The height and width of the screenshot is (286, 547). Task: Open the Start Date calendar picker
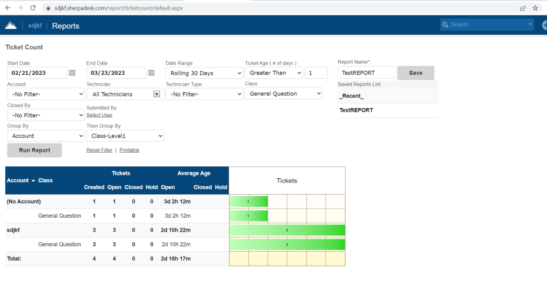(x=72, y=73)
